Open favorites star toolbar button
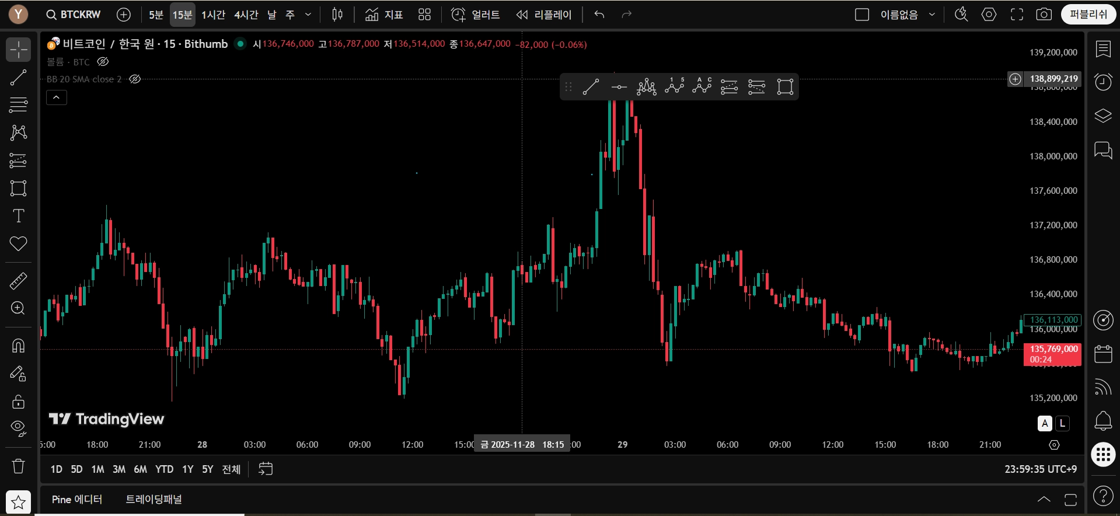 point(19,502)
